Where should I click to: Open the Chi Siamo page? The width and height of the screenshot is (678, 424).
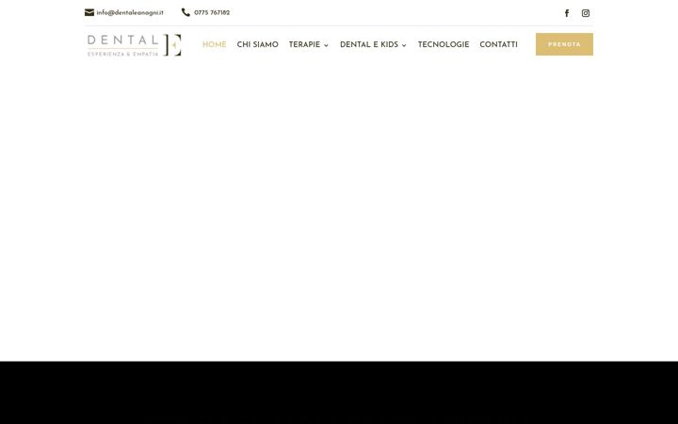tap(258, 44)
